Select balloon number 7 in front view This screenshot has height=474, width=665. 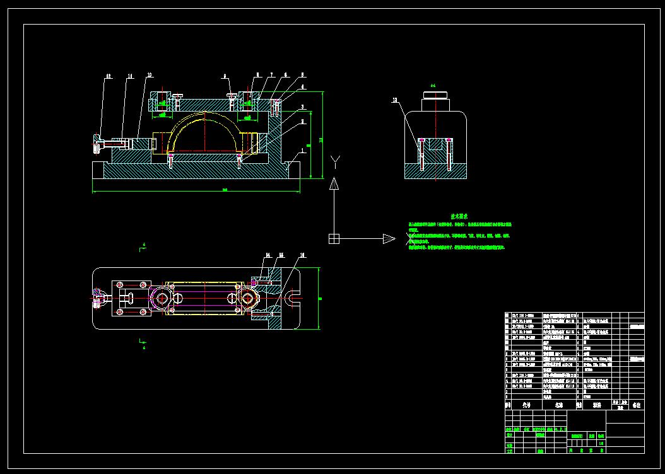click(271, 75)
